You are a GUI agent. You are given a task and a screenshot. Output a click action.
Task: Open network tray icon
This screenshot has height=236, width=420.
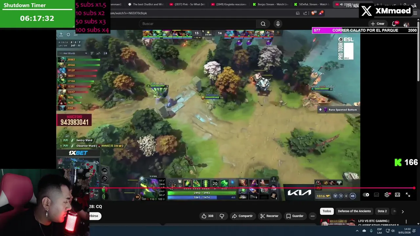pos(388,231)
